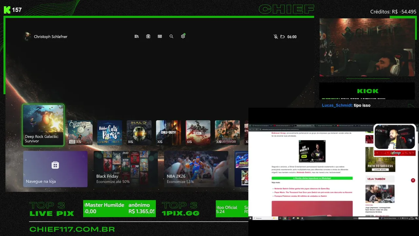Open the Sonic promo tile

[242, 169]
